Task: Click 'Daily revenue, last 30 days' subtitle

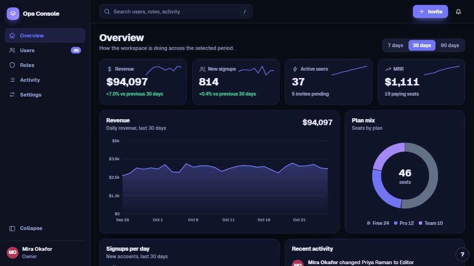Action: tap(136, 128)
